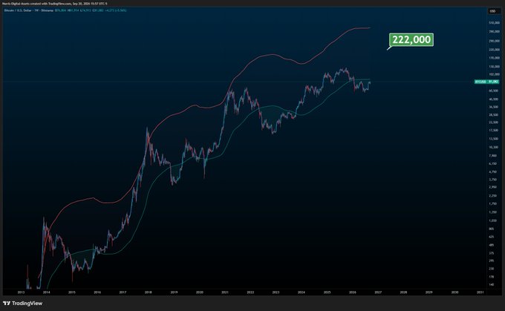Click the 2023 label on time axis
505x311 pixels.
pos(276,292)
